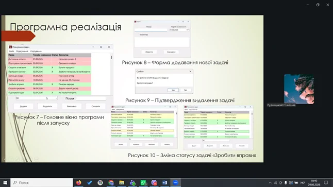This screenshot has width=333, height=187.
Task: Switch to the active Zoom taskbar icon
Action: [x=176, y=182]
